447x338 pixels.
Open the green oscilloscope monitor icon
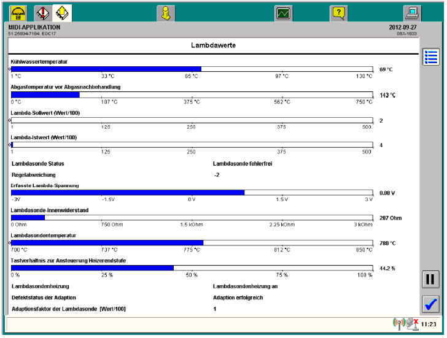tap(283, 12)
